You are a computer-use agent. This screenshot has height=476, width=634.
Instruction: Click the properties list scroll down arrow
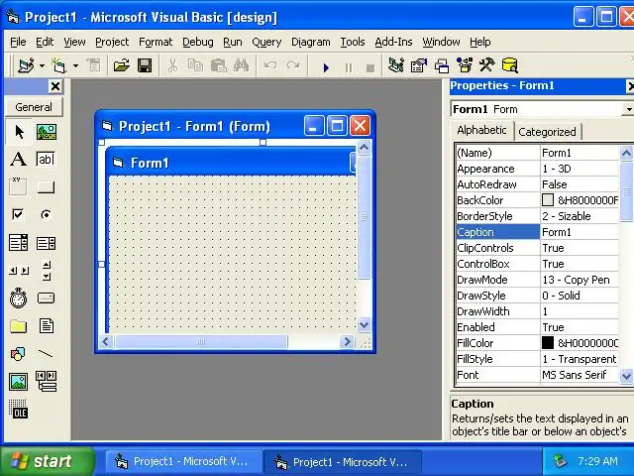[x=626, y=376]
